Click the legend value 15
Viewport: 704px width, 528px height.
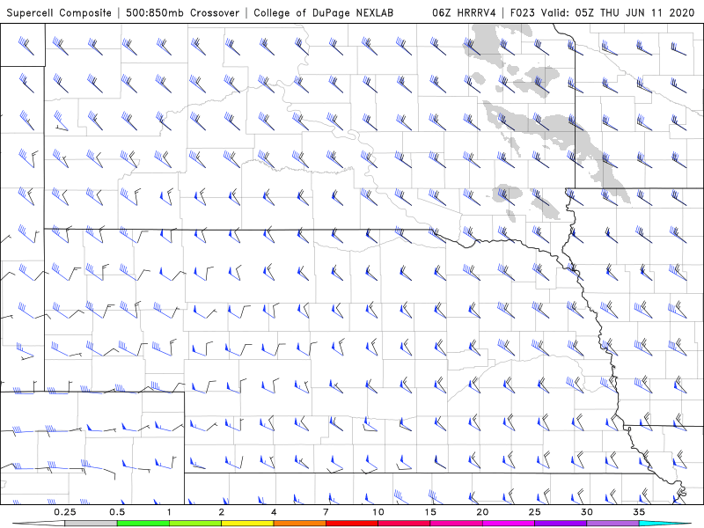[430, 512]
